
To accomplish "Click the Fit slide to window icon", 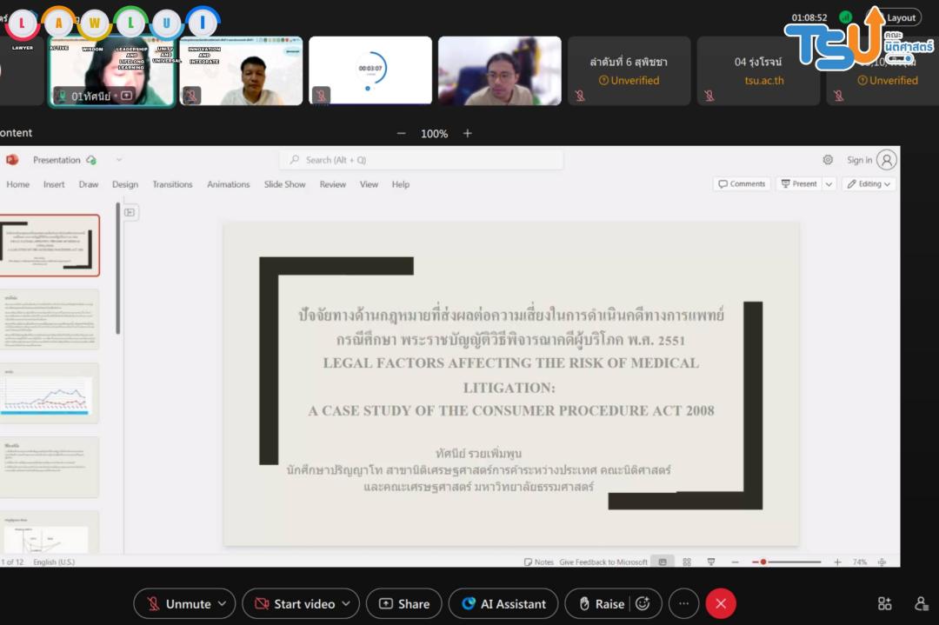I will pos(882,562).
